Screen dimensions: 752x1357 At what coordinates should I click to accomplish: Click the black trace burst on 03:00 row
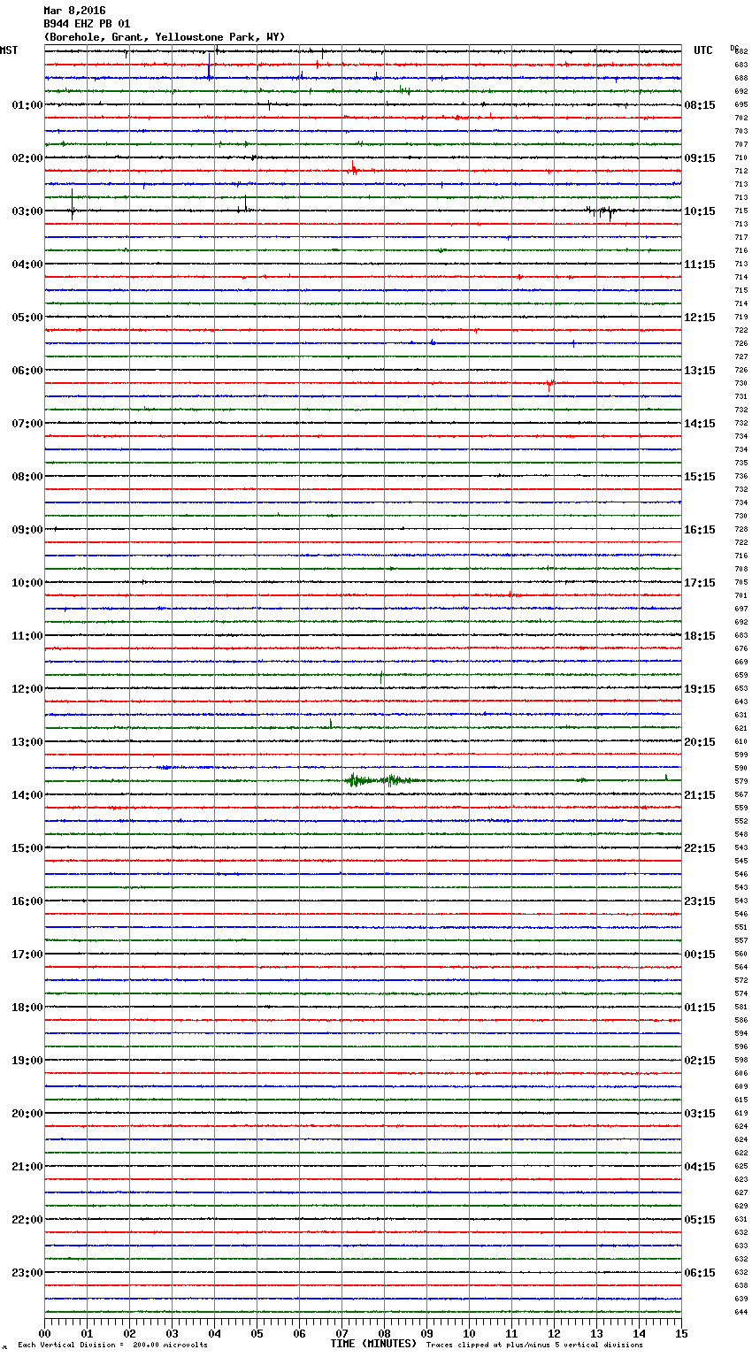603,211
